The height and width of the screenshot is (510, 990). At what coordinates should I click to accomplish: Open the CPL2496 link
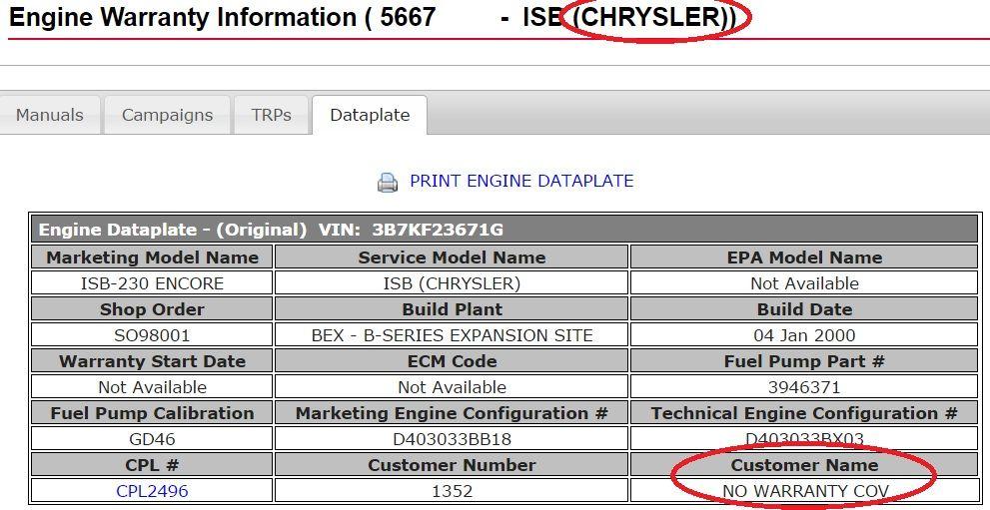152,490
